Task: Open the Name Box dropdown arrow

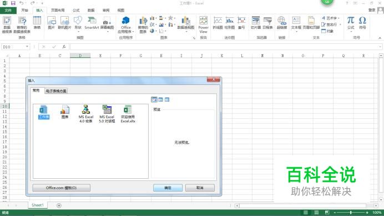Action: click(x=27, y=47)
